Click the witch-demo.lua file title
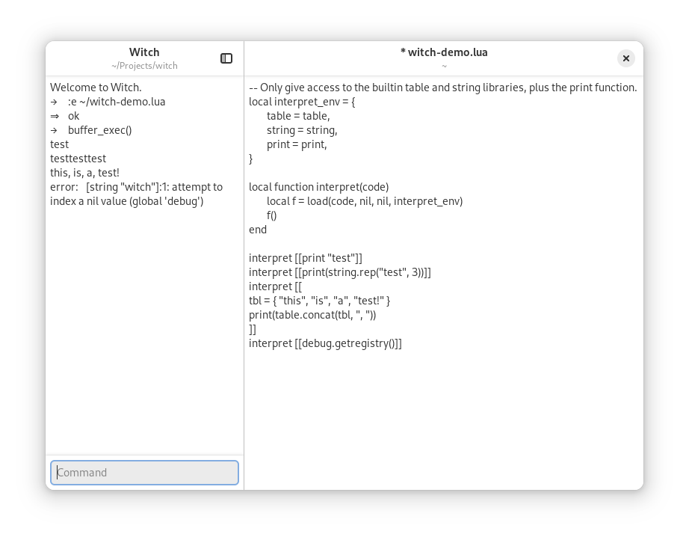The height and width of the screenshot is (540, 689). [444, 52]
